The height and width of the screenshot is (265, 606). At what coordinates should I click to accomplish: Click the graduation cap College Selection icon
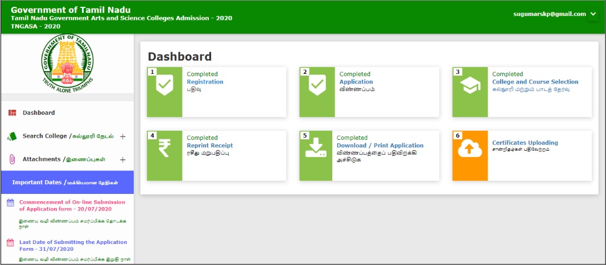tap(470, 86)
